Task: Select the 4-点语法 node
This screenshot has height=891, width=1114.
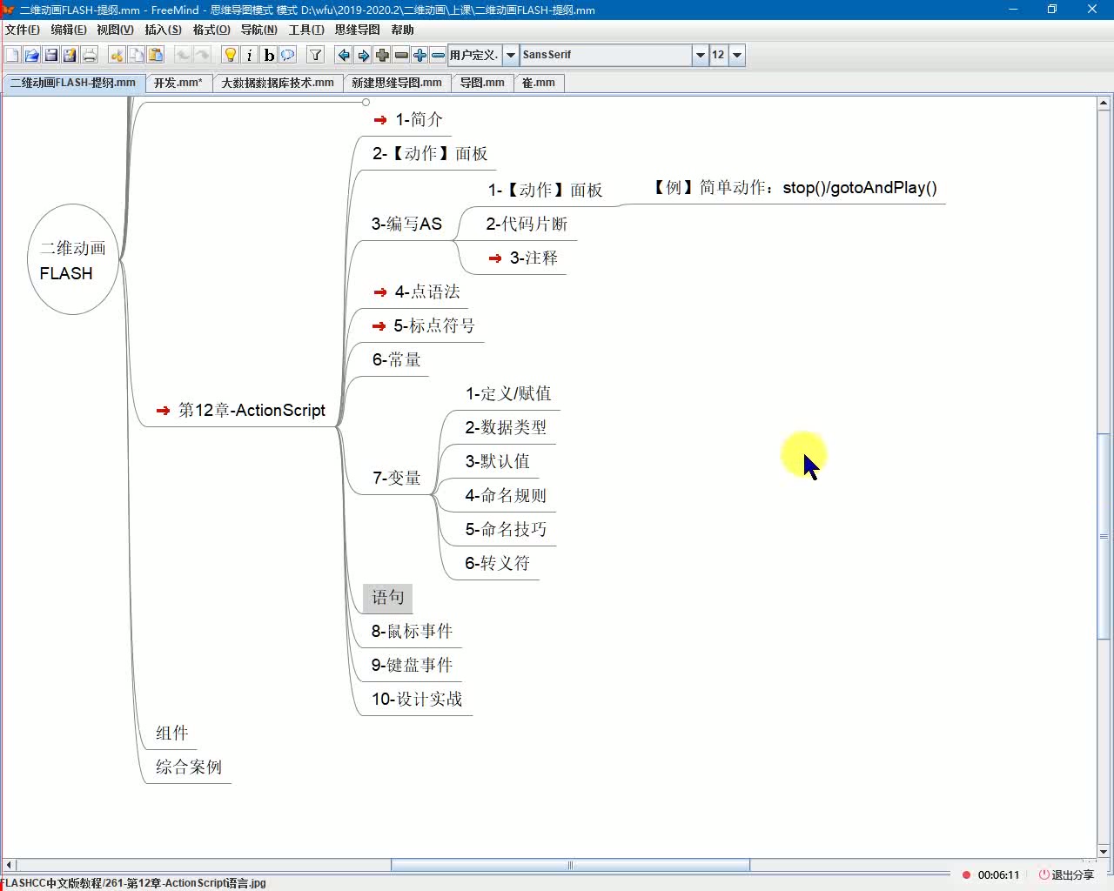Action: pyautogui.click(x=417, y=291)
